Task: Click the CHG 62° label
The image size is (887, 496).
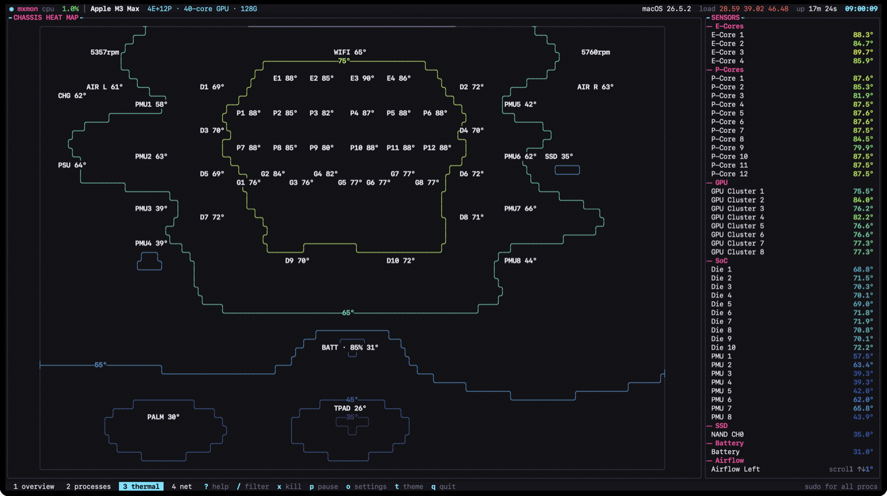Action: [x=72, y=96]
